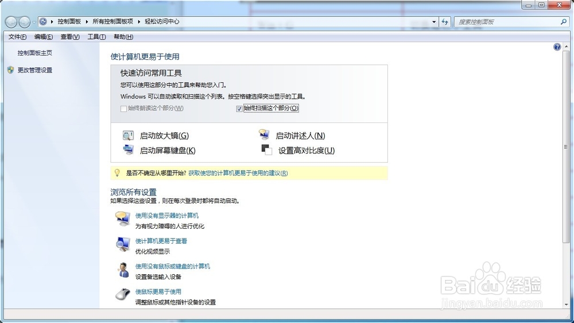Select 轻松访问中心 in the address breadcrumb

click(162, 22)
